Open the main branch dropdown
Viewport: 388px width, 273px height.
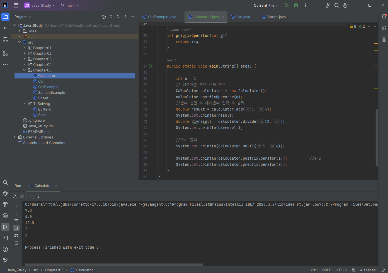pyautogui.click(x=70, y=5)
